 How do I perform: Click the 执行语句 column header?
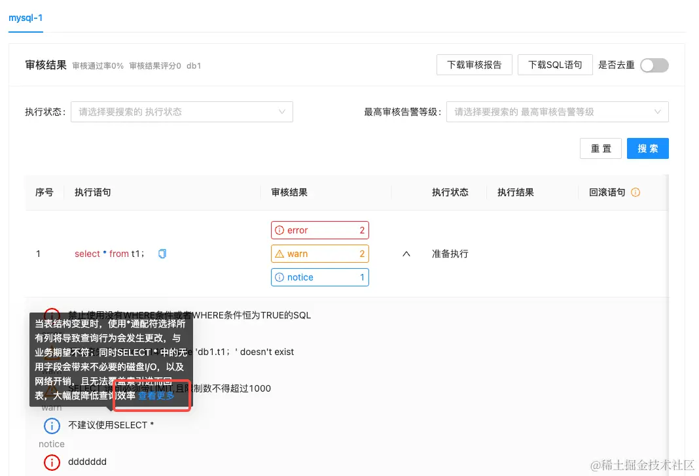[93, 192]
